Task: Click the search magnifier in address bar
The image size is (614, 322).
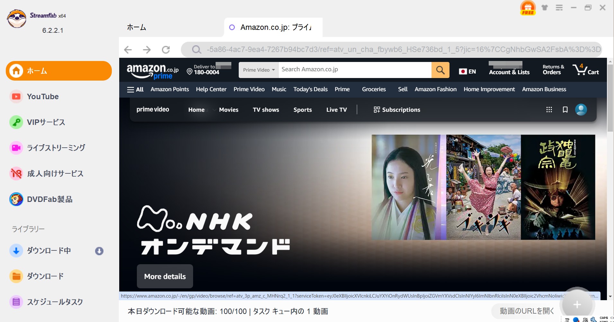Action: 196,49
